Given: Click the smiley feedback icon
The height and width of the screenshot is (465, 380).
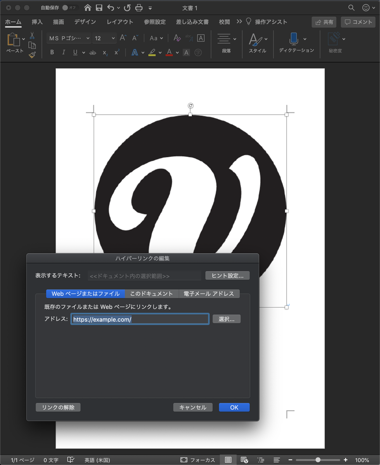Looking at the screenshot, I should (x=366, y=8).
